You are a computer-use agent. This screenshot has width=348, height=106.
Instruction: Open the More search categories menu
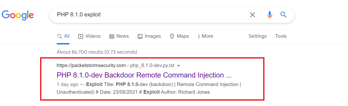coord(205,36)
